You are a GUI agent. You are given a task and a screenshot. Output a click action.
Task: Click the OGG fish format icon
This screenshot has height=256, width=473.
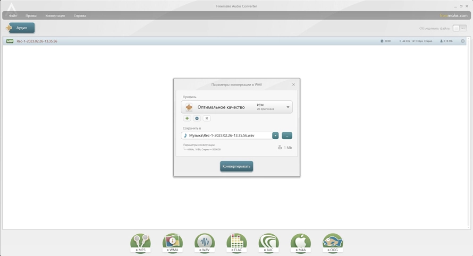pyautogui.click(x=332, y=243)
